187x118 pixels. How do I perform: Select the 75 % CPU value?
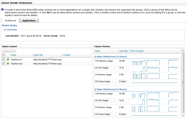[x=121, y=68]
